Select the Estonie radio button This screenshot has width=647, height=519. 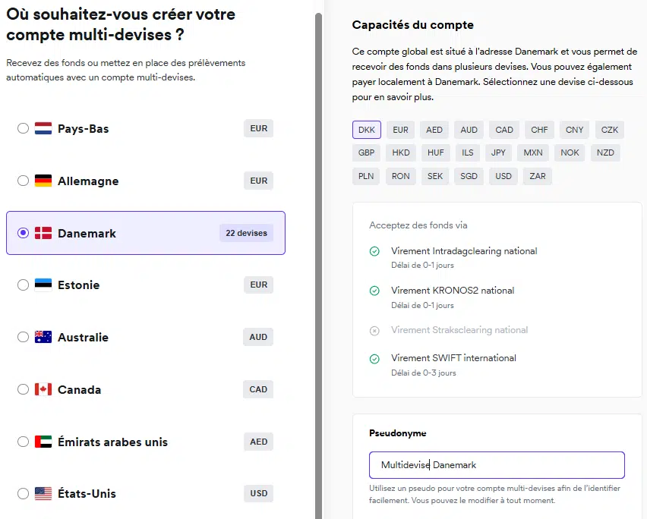click(22, 285)
